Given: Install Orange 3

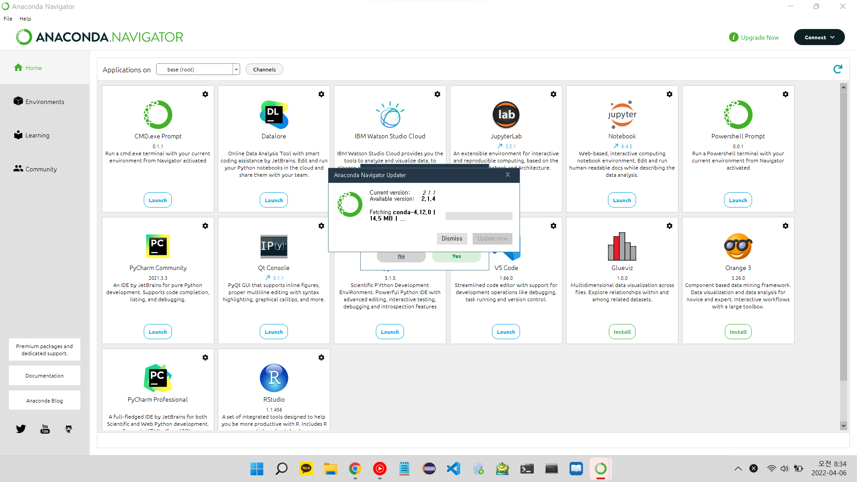Looking at the screenshot, I should tap(738, 332).
